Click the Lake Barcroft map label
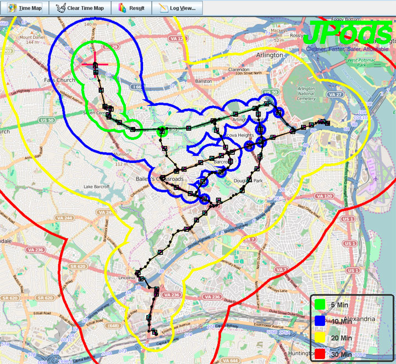 (97, 187)
